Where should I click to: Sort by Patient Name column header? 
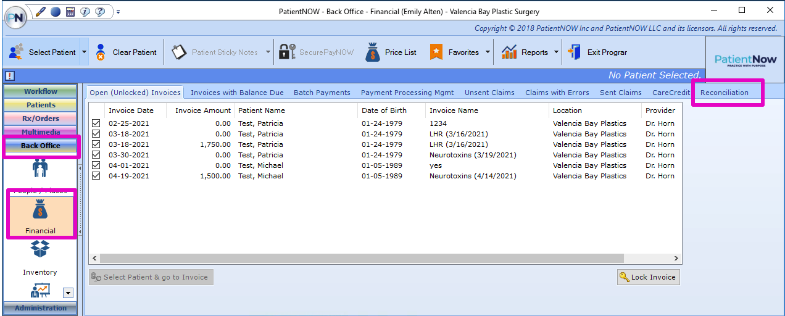click(x=296, y=110)
